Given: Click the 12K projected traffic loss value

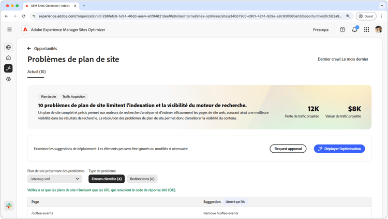Looking at the screenshot, I should [314, 109].
